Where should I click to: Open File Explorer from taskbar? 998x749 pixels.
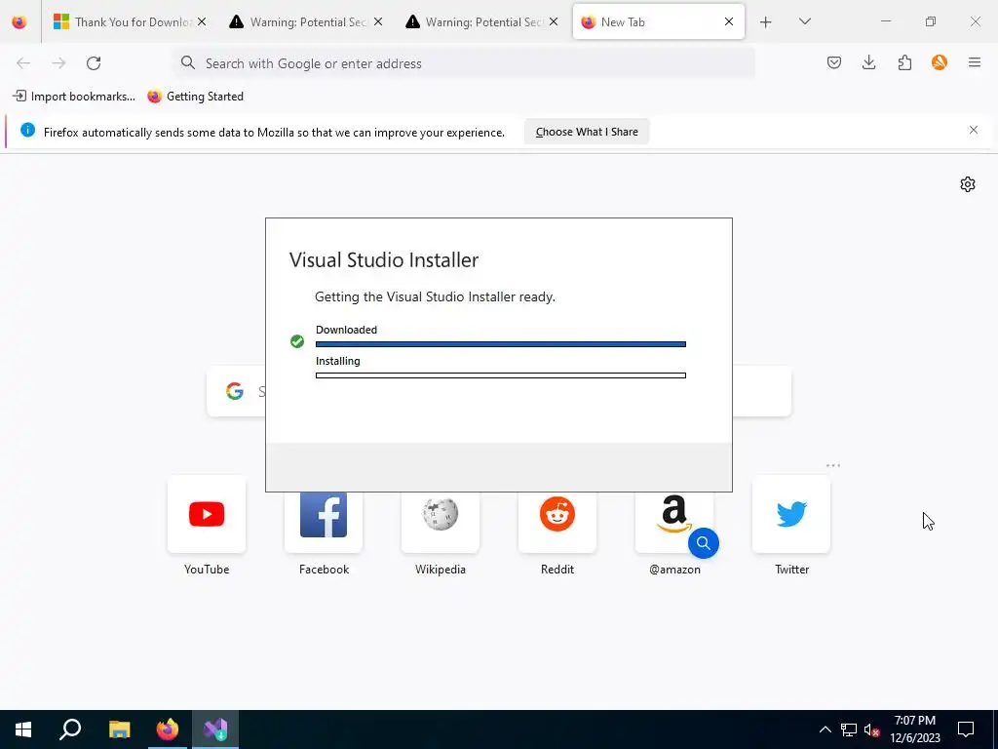pos(119,729)
